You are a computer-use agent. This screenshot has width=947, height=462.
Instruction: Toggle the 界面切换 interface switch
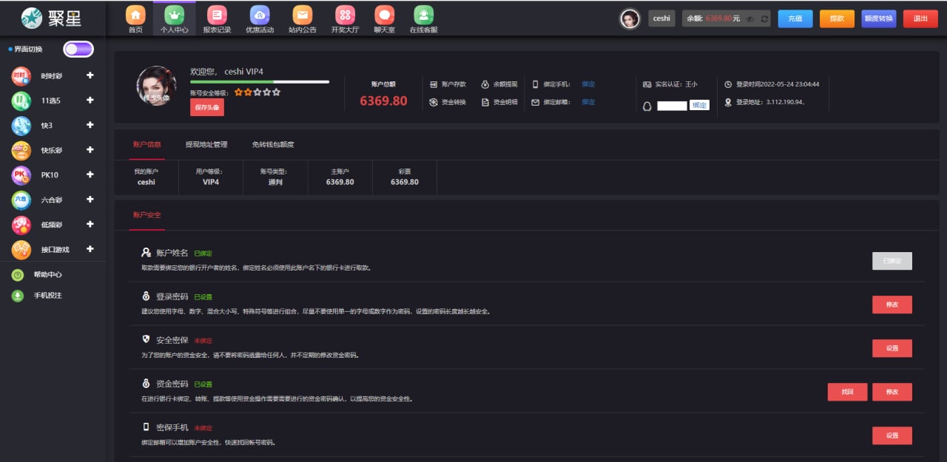pyautogui.click(x=78, y=50)
